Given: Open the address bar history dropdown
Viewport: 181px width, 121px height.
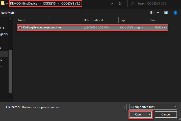Looking at the screenshot, I should [x=112, y=4].
